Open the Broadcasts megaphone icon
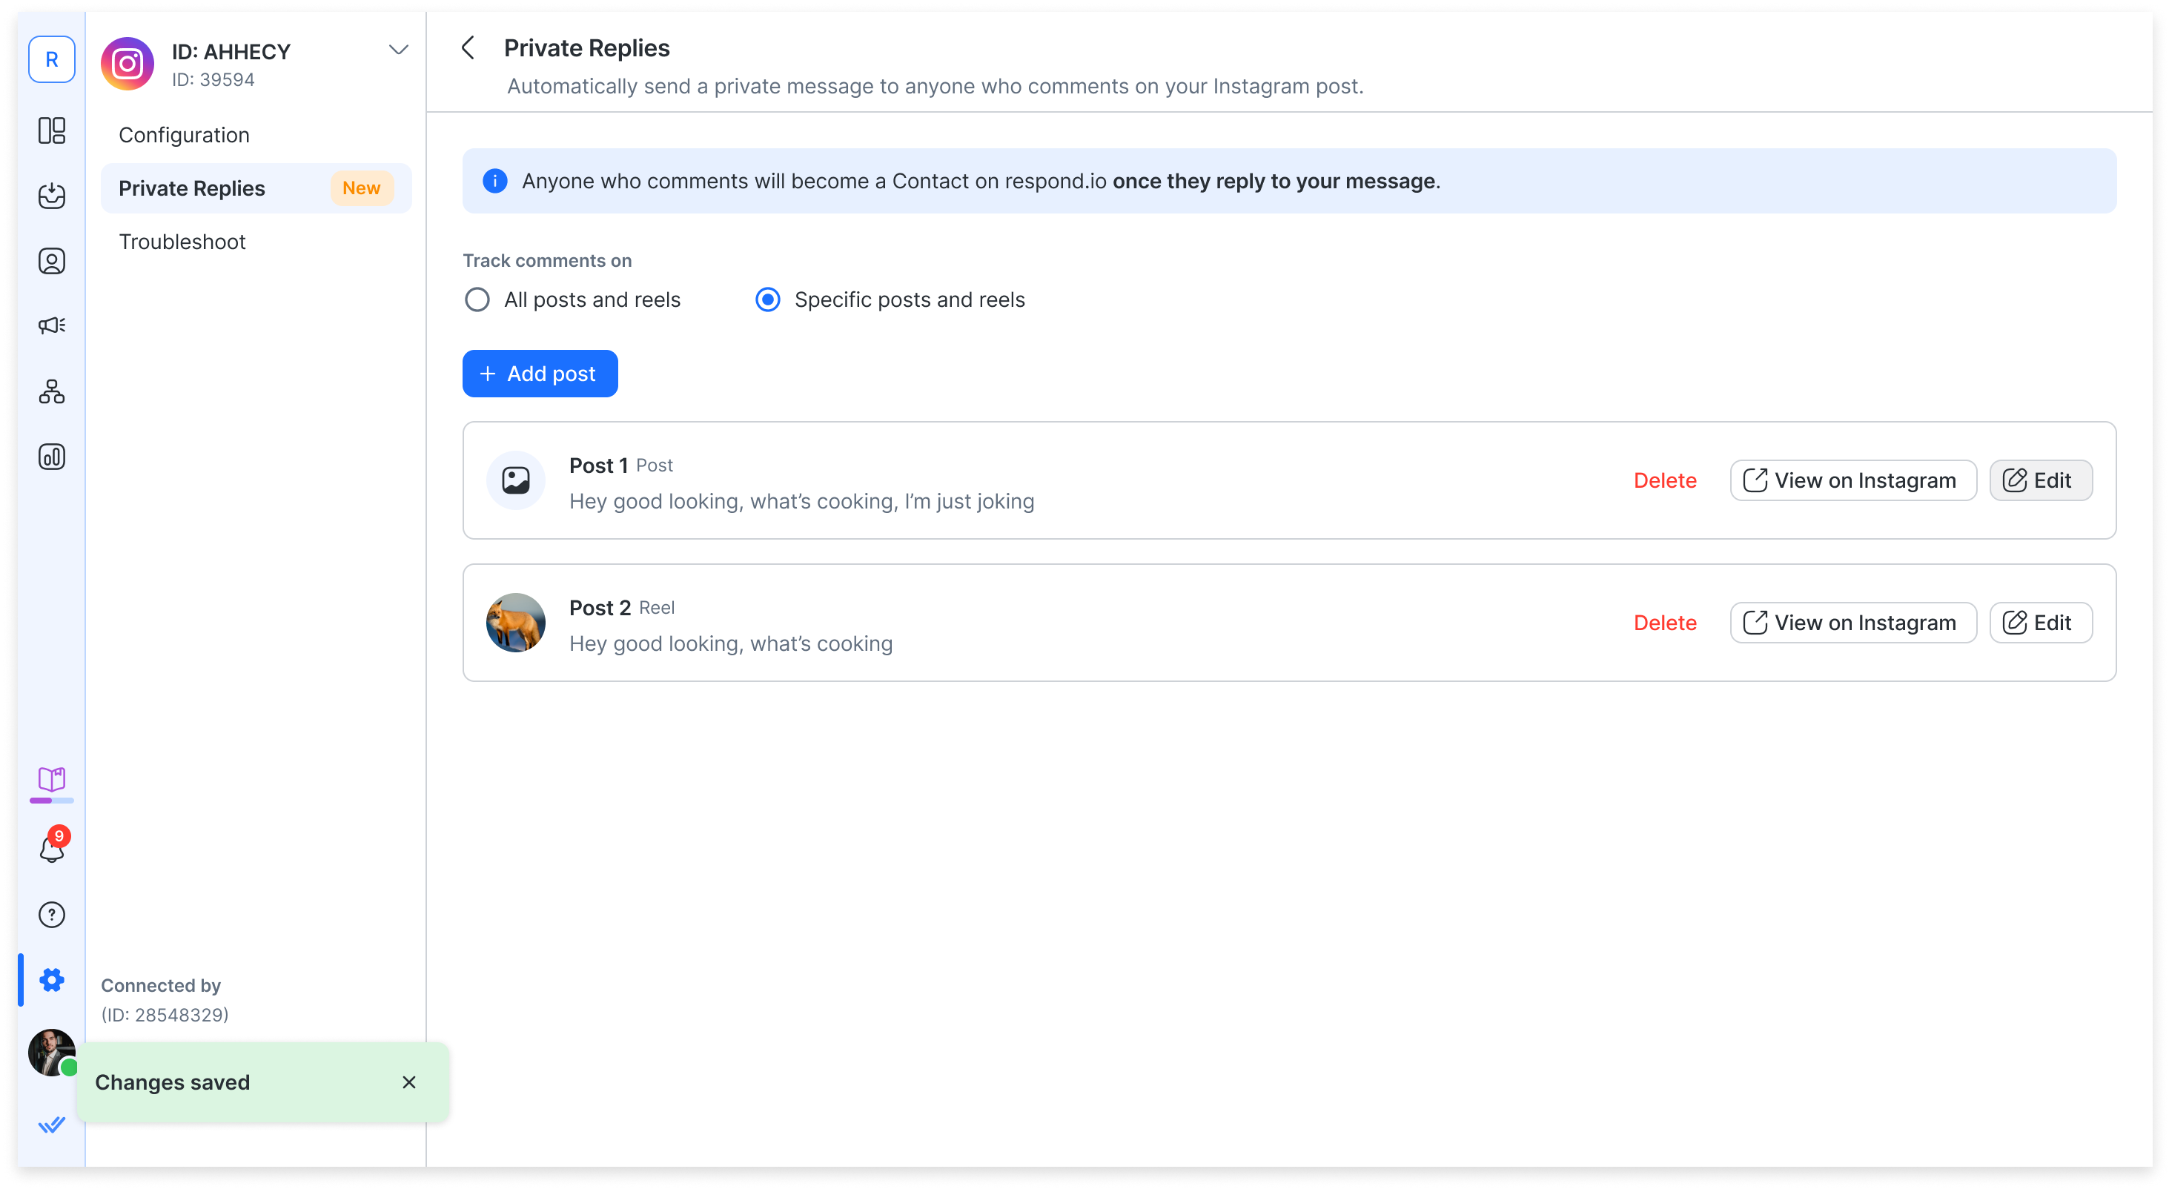The image size is (2169, 1189). pos(51,326)
